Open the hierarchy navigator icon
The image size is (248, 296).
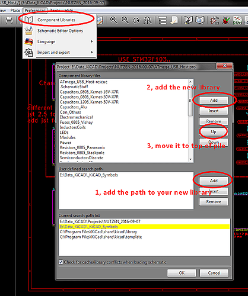pos(163,20)
